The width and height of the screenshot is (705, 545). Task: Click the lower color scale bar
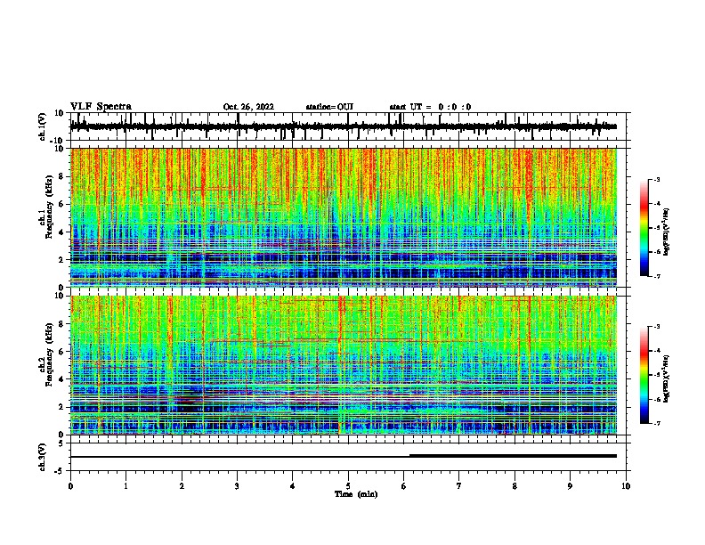pos(644,375)
